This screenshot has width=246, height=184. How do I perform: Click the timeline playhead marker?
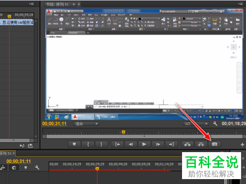(97, 168)
